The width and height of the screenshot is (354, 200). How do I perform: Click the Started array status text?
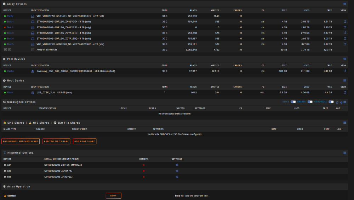point(12,196)
